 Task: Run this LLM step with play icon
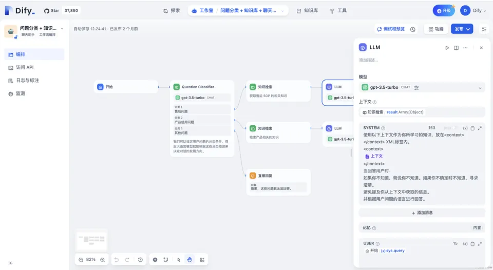(447, 48)
